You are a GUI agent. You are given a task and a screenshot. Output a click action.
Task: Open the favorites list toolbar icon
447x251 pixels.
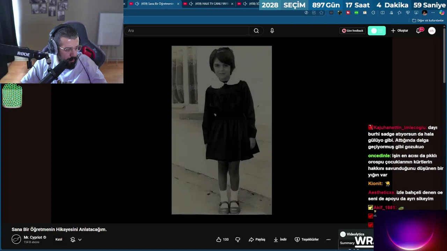[x=399, y=13]
